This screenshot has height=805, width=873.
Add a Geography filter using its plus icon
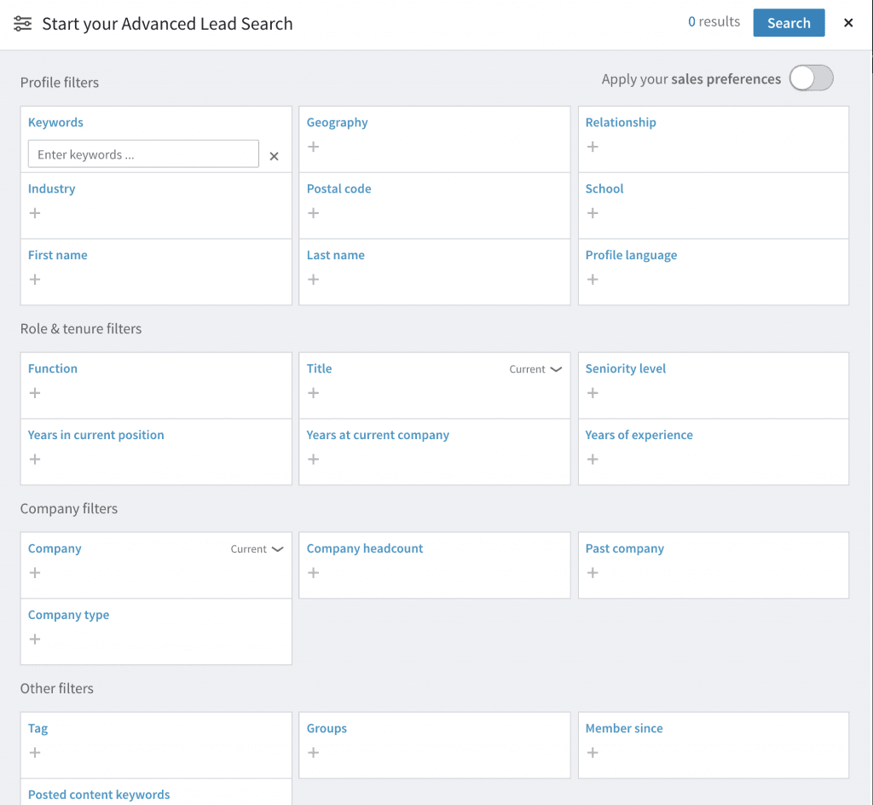(313, 147)
